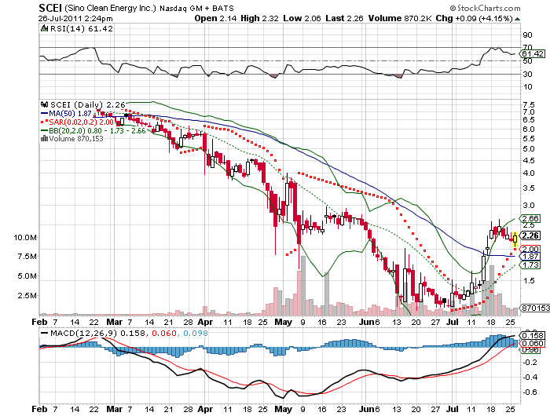Screen dimensions: 550x416
Task: Click the 870153 volume tag on right axis
Action: (535, 308)
